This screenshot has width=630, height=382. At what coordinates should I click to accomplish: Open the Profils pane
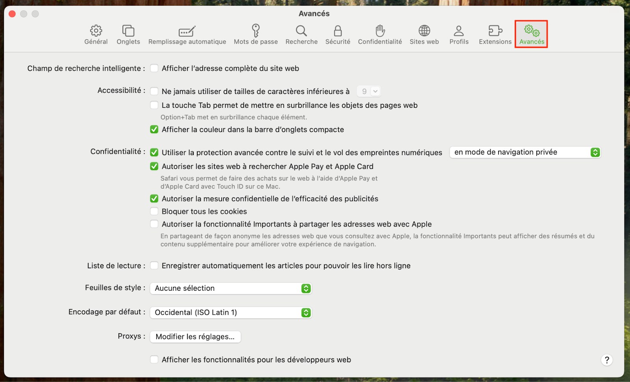click(x=458, y=34)
